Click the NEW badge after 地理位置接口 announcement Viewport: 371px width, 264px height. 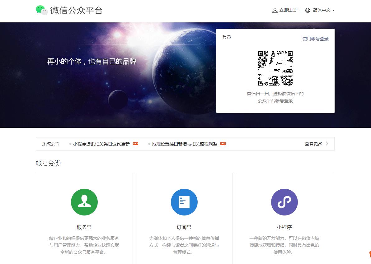click(x=223, y=144)
